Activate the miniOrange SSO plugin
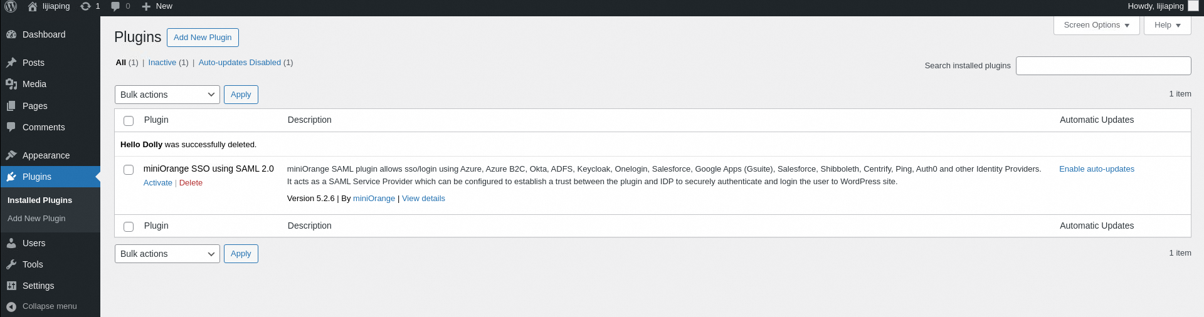The width and height of the screenshot is (1204, 317). [157, 183]
